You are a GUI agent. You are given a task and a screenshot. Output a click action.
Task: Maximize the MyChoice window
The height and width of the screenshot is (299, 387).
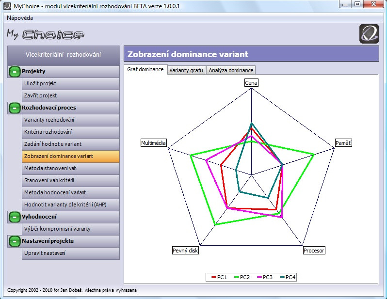357,4
